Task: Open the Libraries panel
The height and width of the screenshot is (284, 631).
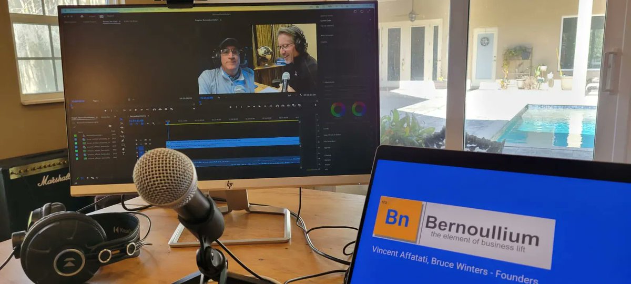Action: tap(328, 155)
